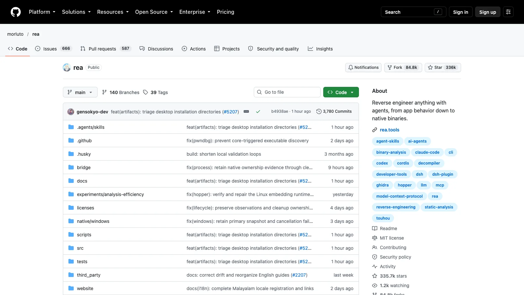Click the scales icon for MIT license
Screen dimensions: 524x295
pyautogui.click(x=375, y=238)
